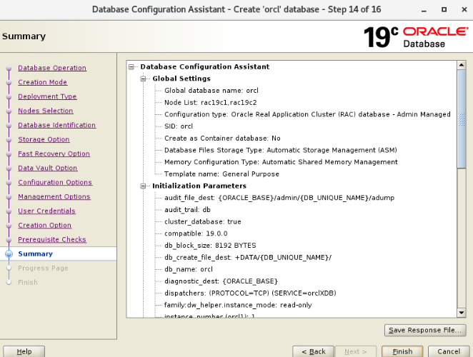Go to the Fast Recovery Option step
This screenshot has width=473, height=357.
[x=54, y=154]
